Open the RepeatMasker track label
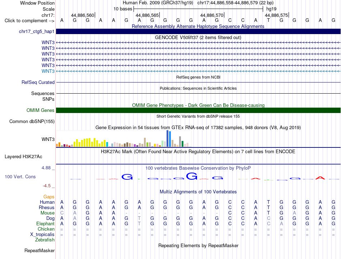The height and width of the screenshot is (259, 341). coord(39,250)
